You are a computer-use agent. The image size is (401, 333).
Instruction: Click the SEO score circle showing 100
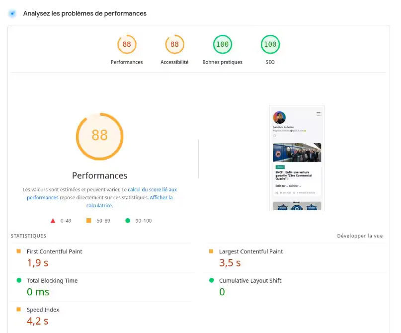pyautogui.click(x=270, y=44)
